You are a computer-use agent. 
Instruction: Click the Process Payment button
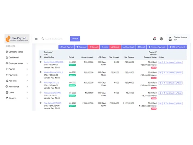pyautogui.click(x=157, y=47)
